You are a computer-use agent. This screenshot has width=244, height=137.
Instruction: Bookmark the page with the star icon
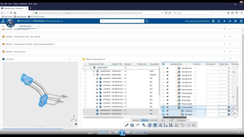point(170,13)
